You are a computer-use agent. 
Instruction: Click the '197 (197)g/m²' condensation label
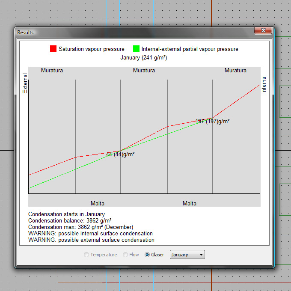coord(213,121)
